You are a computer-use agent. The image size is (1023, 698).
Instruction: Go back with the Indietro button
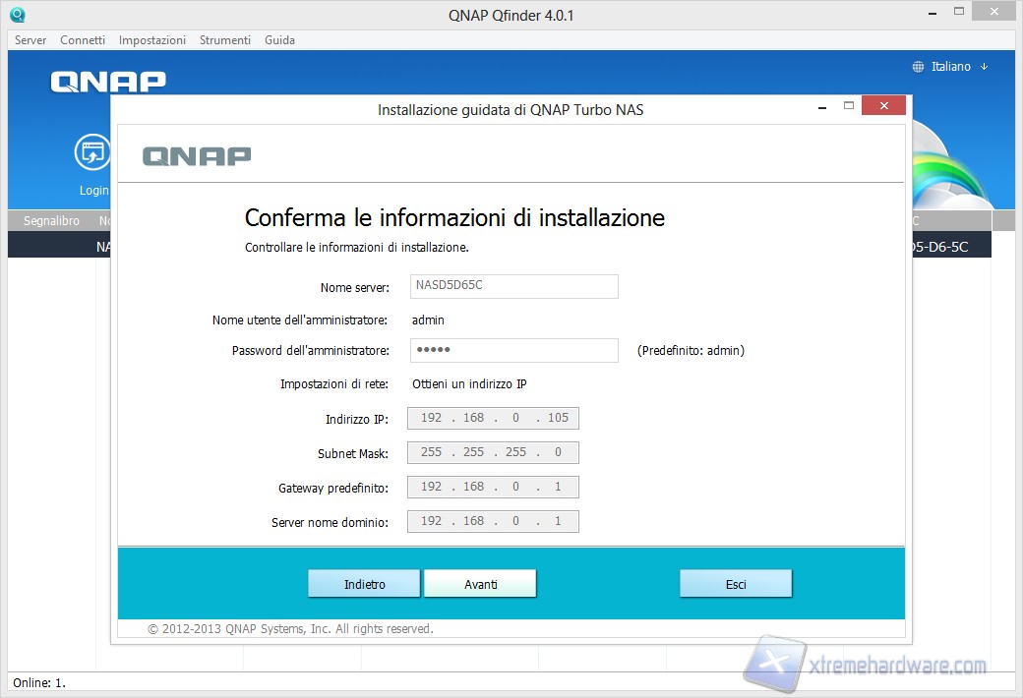pos(364,584)
